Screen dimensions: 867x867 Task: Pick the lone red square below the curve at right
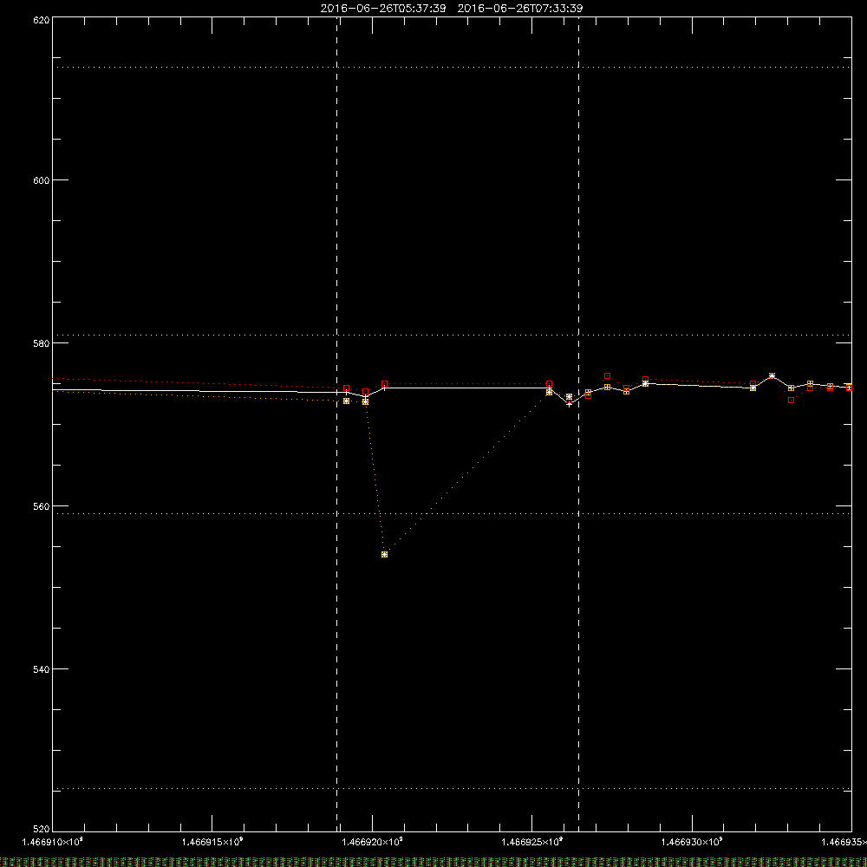[x=792, y=400]
